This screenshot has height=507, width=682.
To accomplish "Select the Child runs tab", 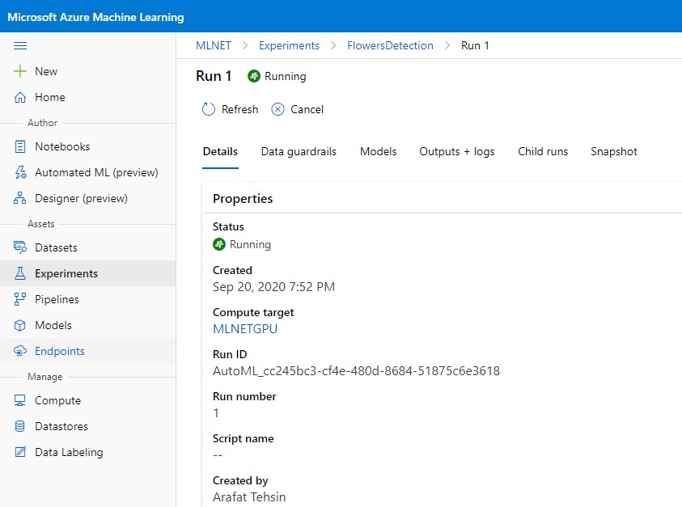I will click(543, 151).
